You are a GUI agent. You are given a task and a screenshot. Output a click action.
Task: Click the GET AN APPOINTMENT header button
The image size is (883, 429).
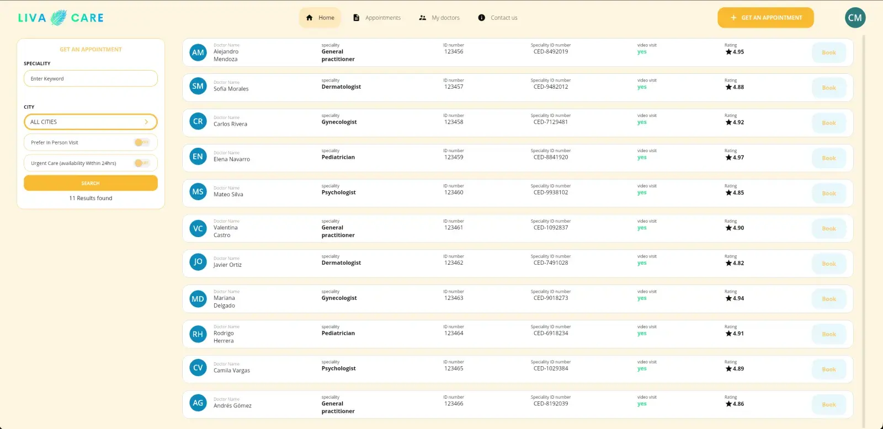click(x=765, y=18)
